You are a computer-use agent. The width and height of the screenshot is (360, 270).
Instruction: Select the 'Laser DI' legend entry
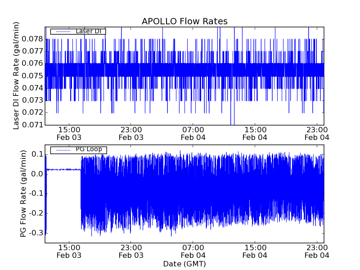click(78, 31)
